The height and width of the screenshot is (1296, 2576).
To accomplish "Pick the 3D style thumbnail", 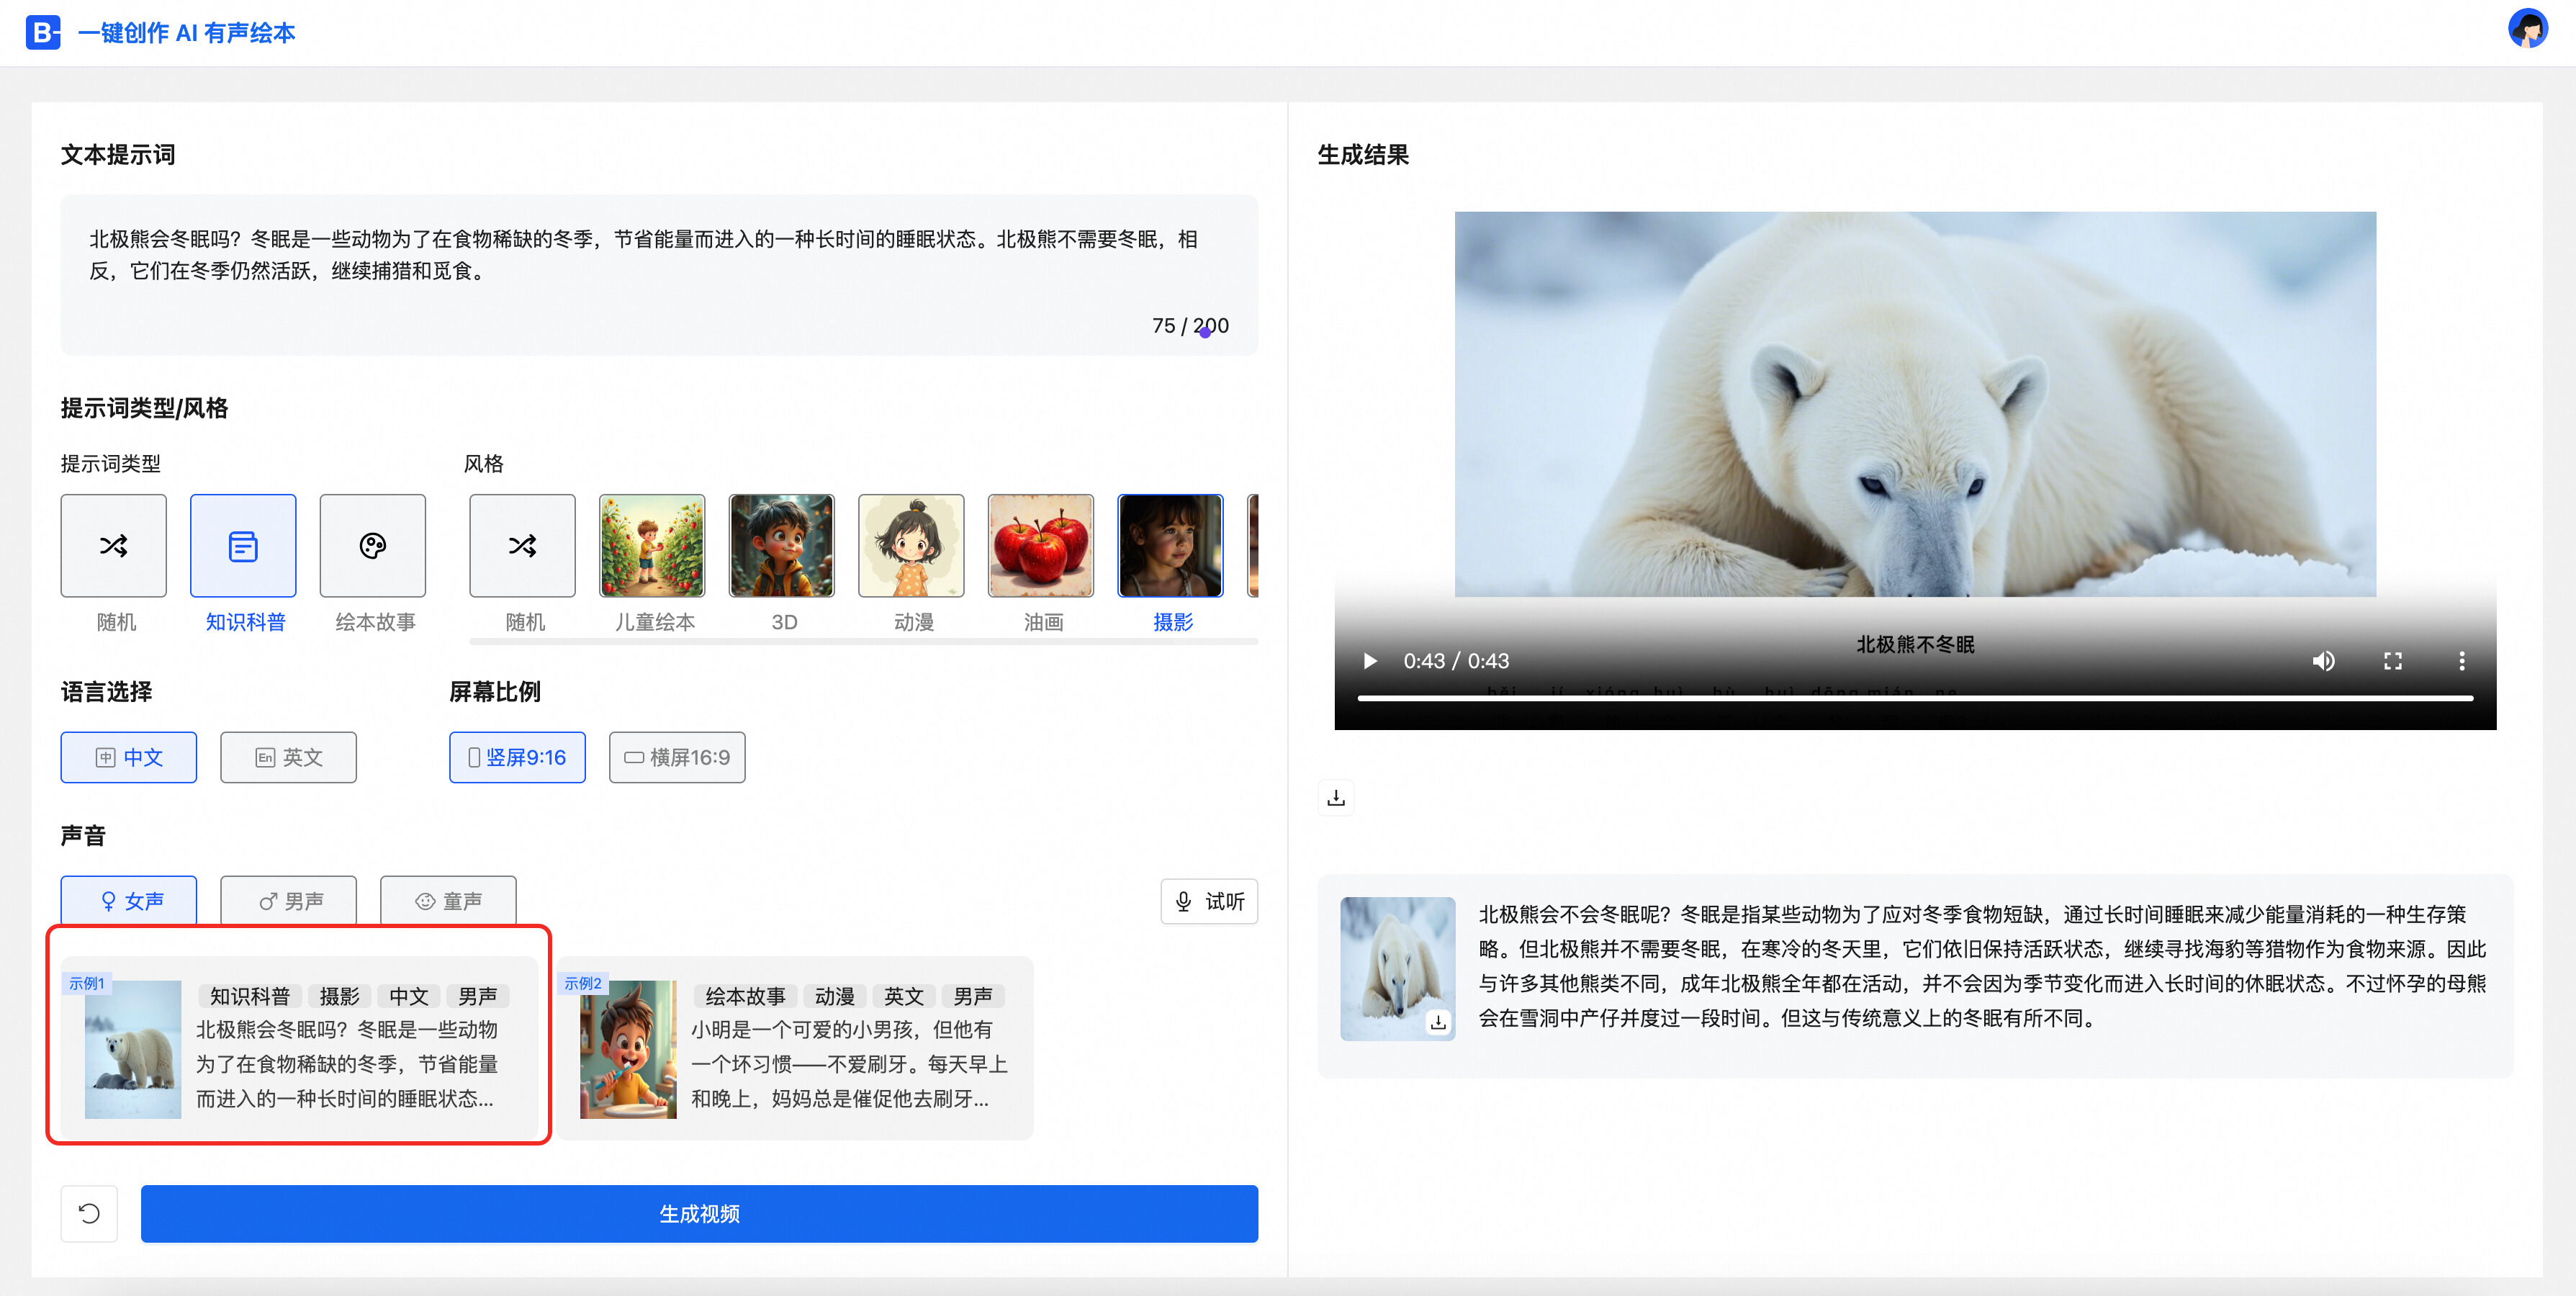I will click(x=781, y=545).
